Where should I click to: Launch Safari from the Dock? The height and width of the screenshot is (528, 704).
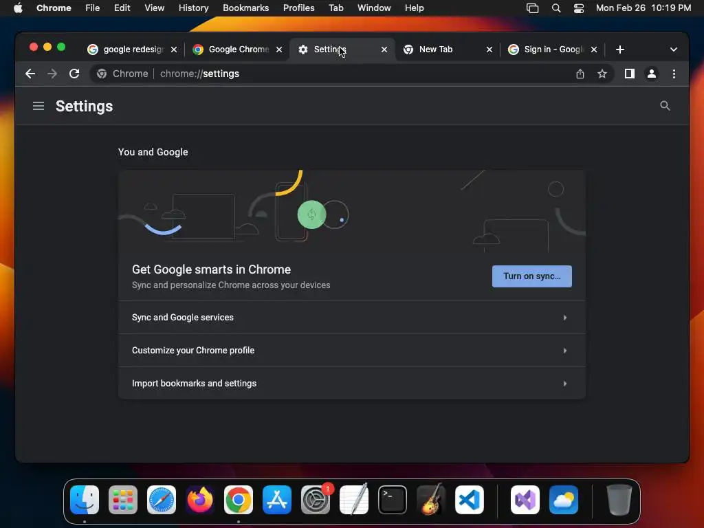[162, 500]
